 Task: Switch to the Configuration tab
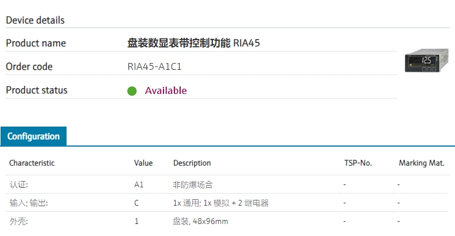pyautogui.click(x=33, y=136)
